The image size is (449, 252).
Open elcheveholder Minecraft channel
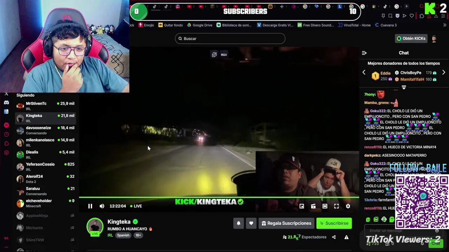(x=46, y=203)
